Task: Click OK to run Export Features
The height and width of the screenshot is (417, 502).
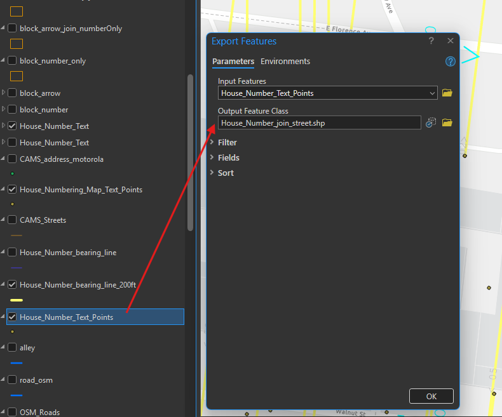Action: [x=431, y=396]
